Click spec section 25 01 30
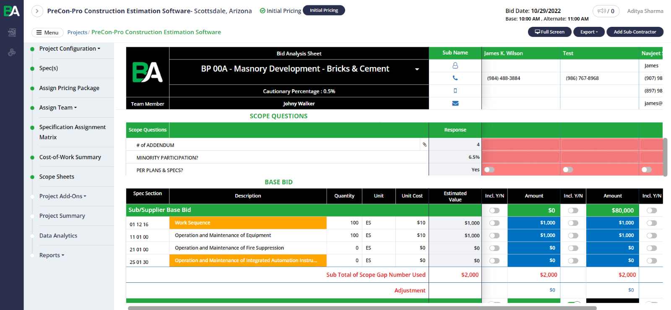 point(139,262)
